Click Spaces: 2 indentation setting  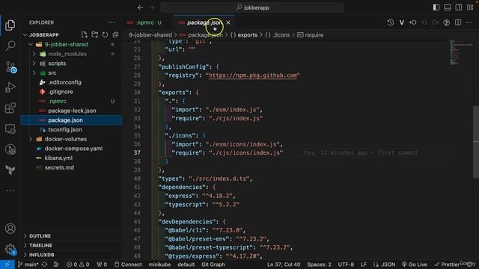pyautogui.click(x=319, y=265)
